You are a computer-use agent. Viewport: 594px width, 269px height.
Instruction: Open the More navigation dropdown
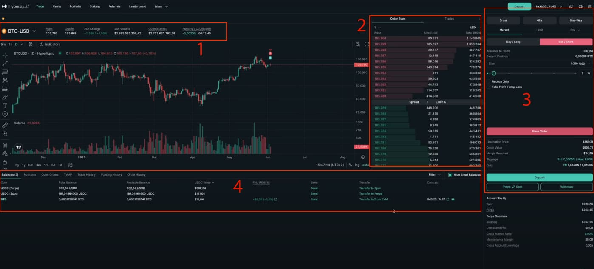(161, 6)
